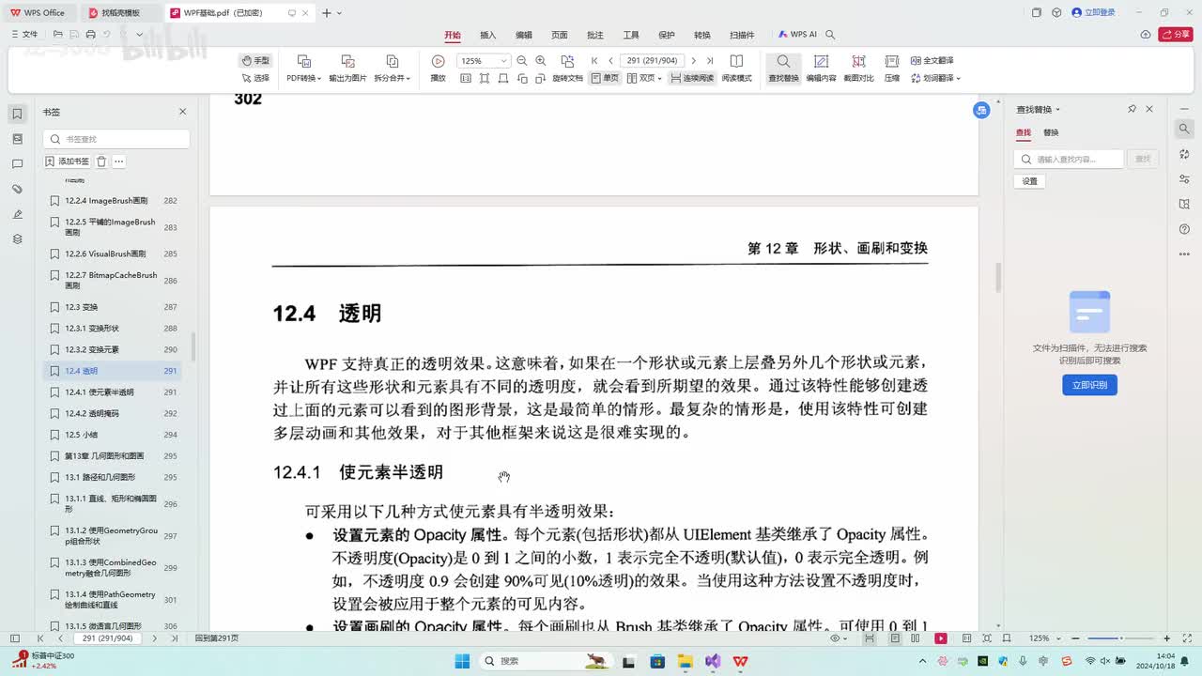Open the 文件 menu

24,35
